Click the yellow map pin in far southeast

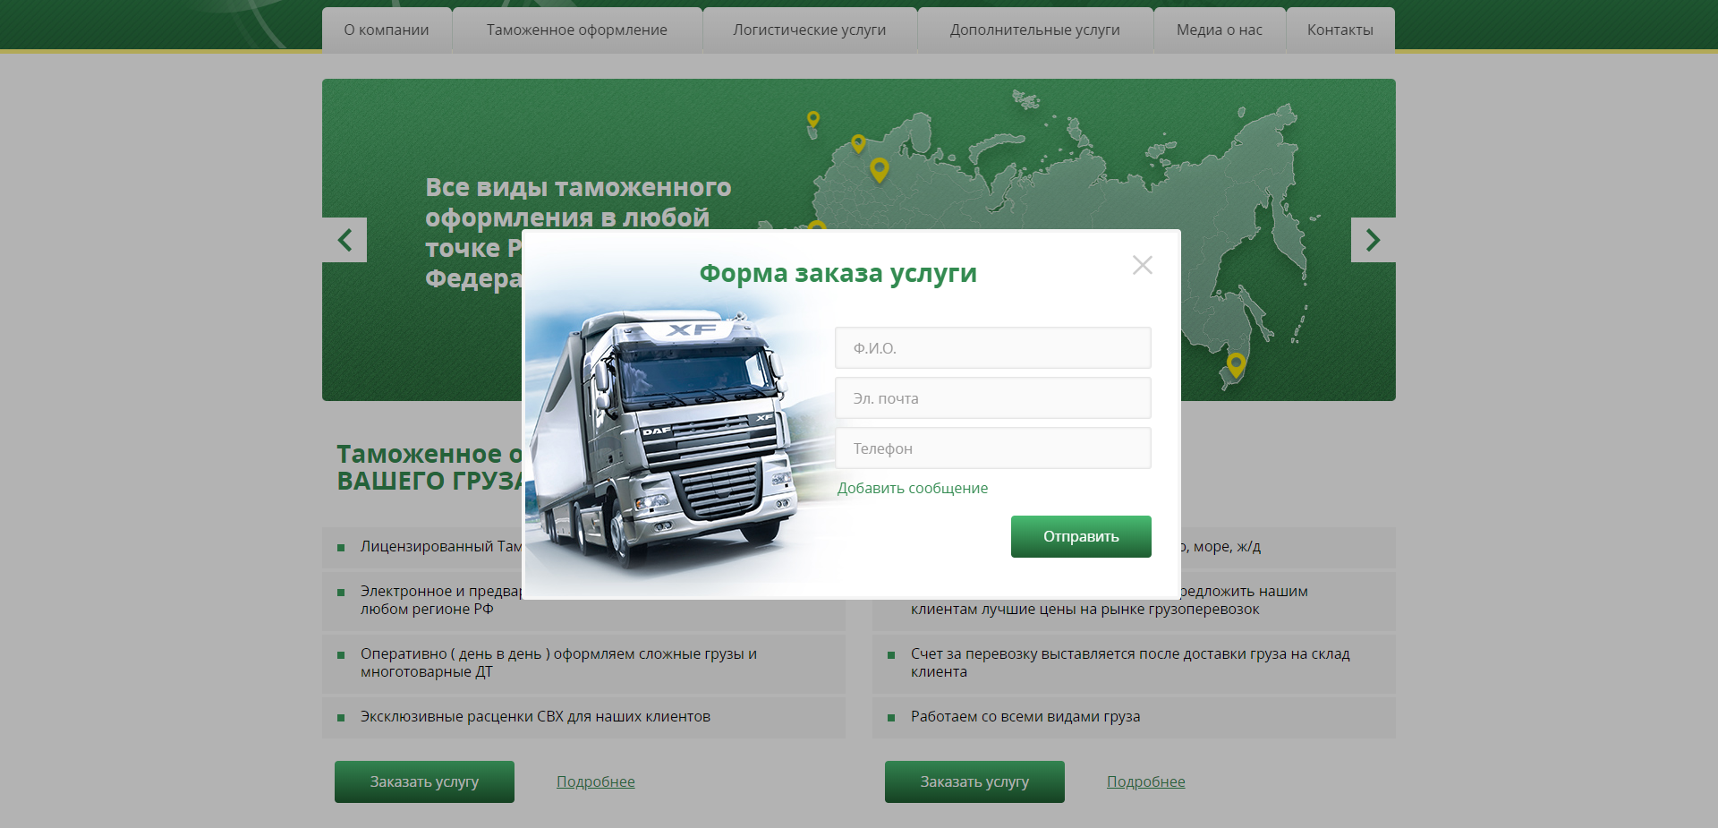coord(1236,363)
